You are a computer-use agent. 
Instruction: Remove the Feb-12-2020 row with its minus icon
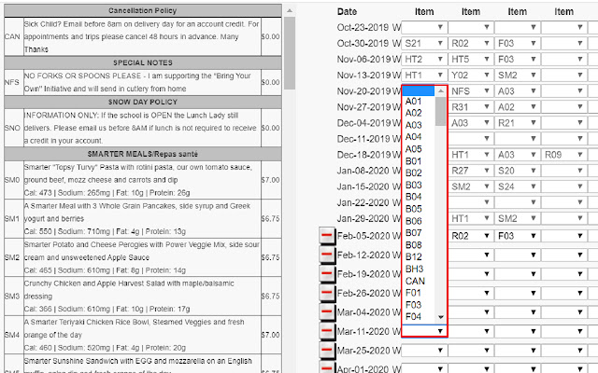(x=327, y=255)
